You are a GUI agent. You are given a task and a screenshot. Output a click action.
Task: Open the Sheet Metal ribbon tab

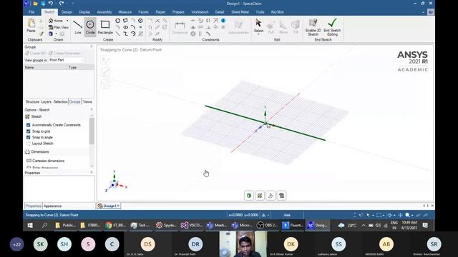[x=240, y=12]
